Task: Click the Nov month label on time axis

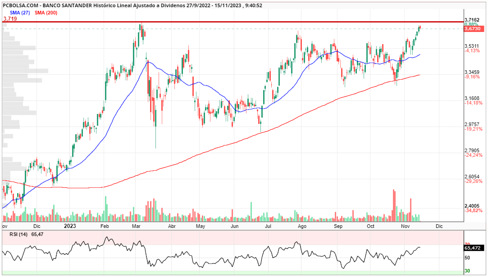Action: pos(405,226)
